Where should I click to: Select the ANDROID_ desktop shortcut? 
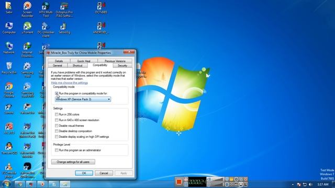(x=101, y=28)
